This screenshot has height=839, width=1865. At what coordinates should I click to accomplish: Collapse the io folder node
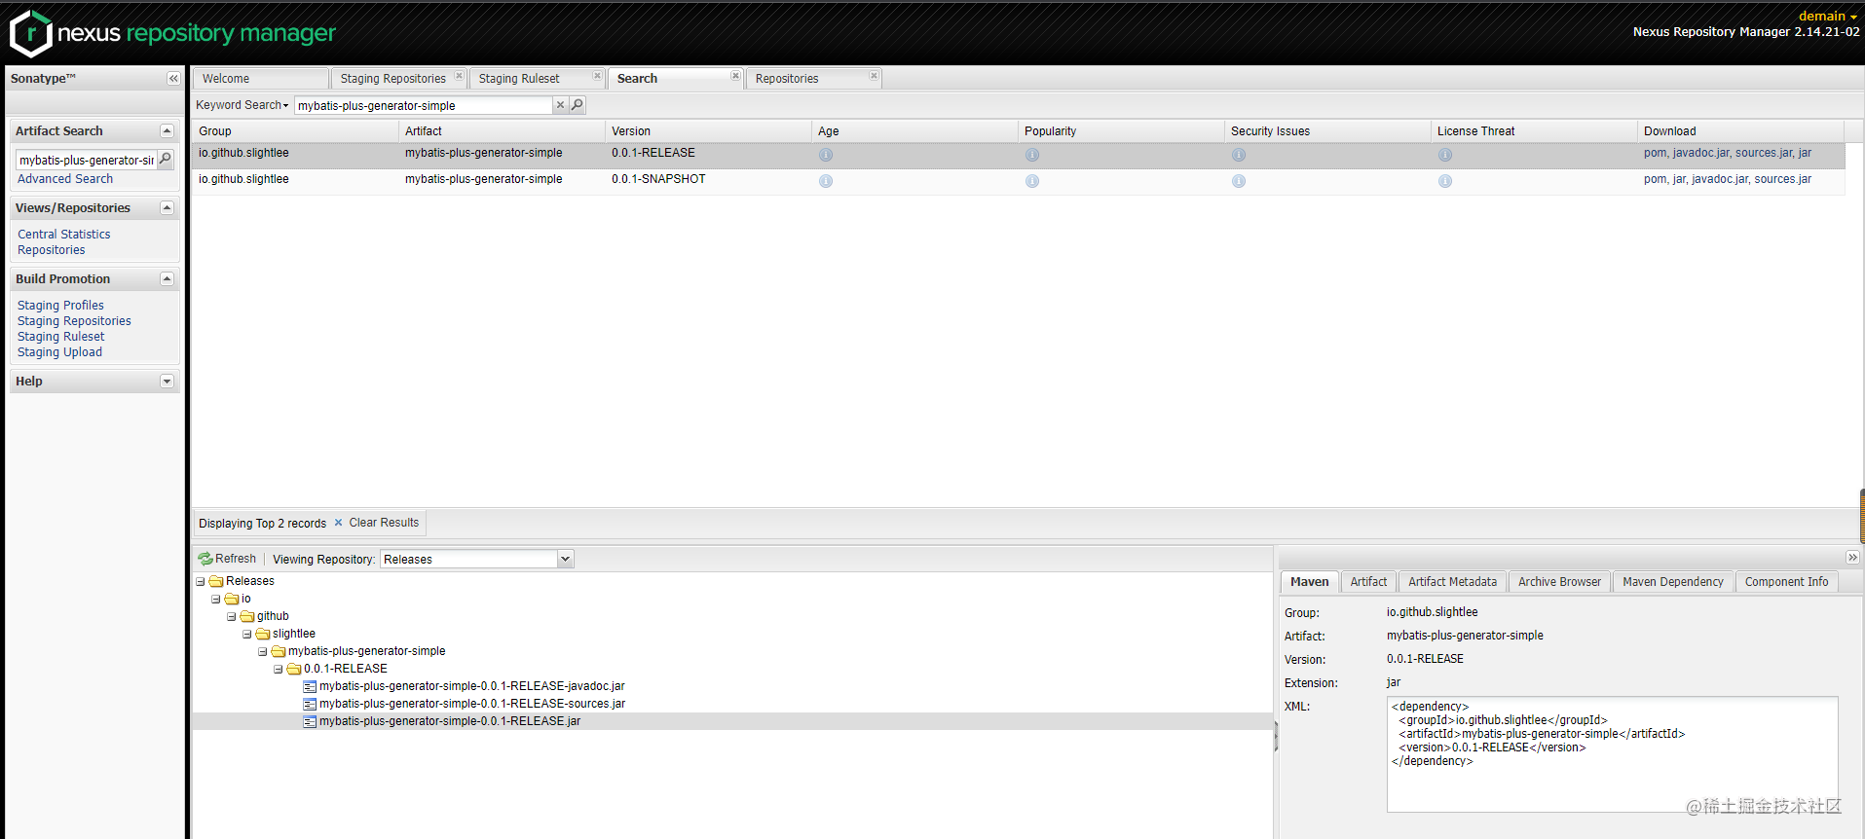coord(216,600)
